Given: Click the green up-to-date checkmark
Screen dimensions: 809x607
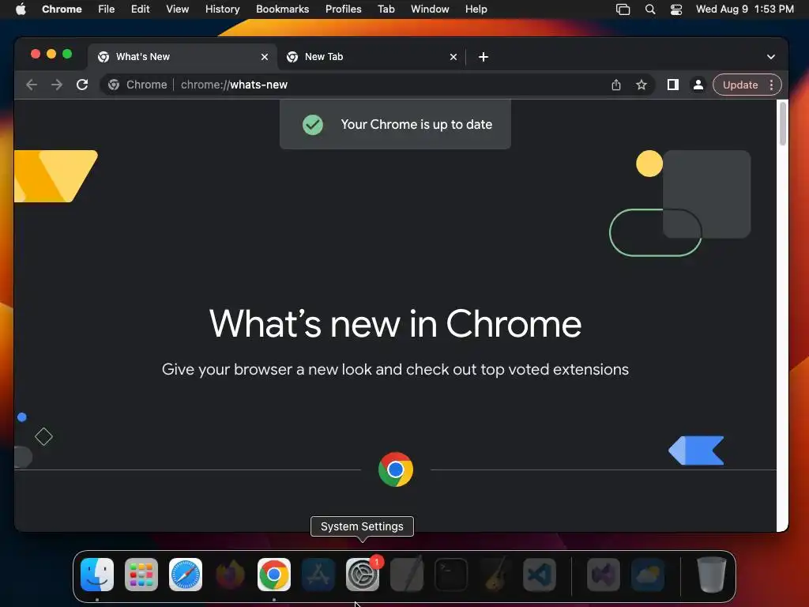Looking at the screenshot, I should (x=313, y=124).
